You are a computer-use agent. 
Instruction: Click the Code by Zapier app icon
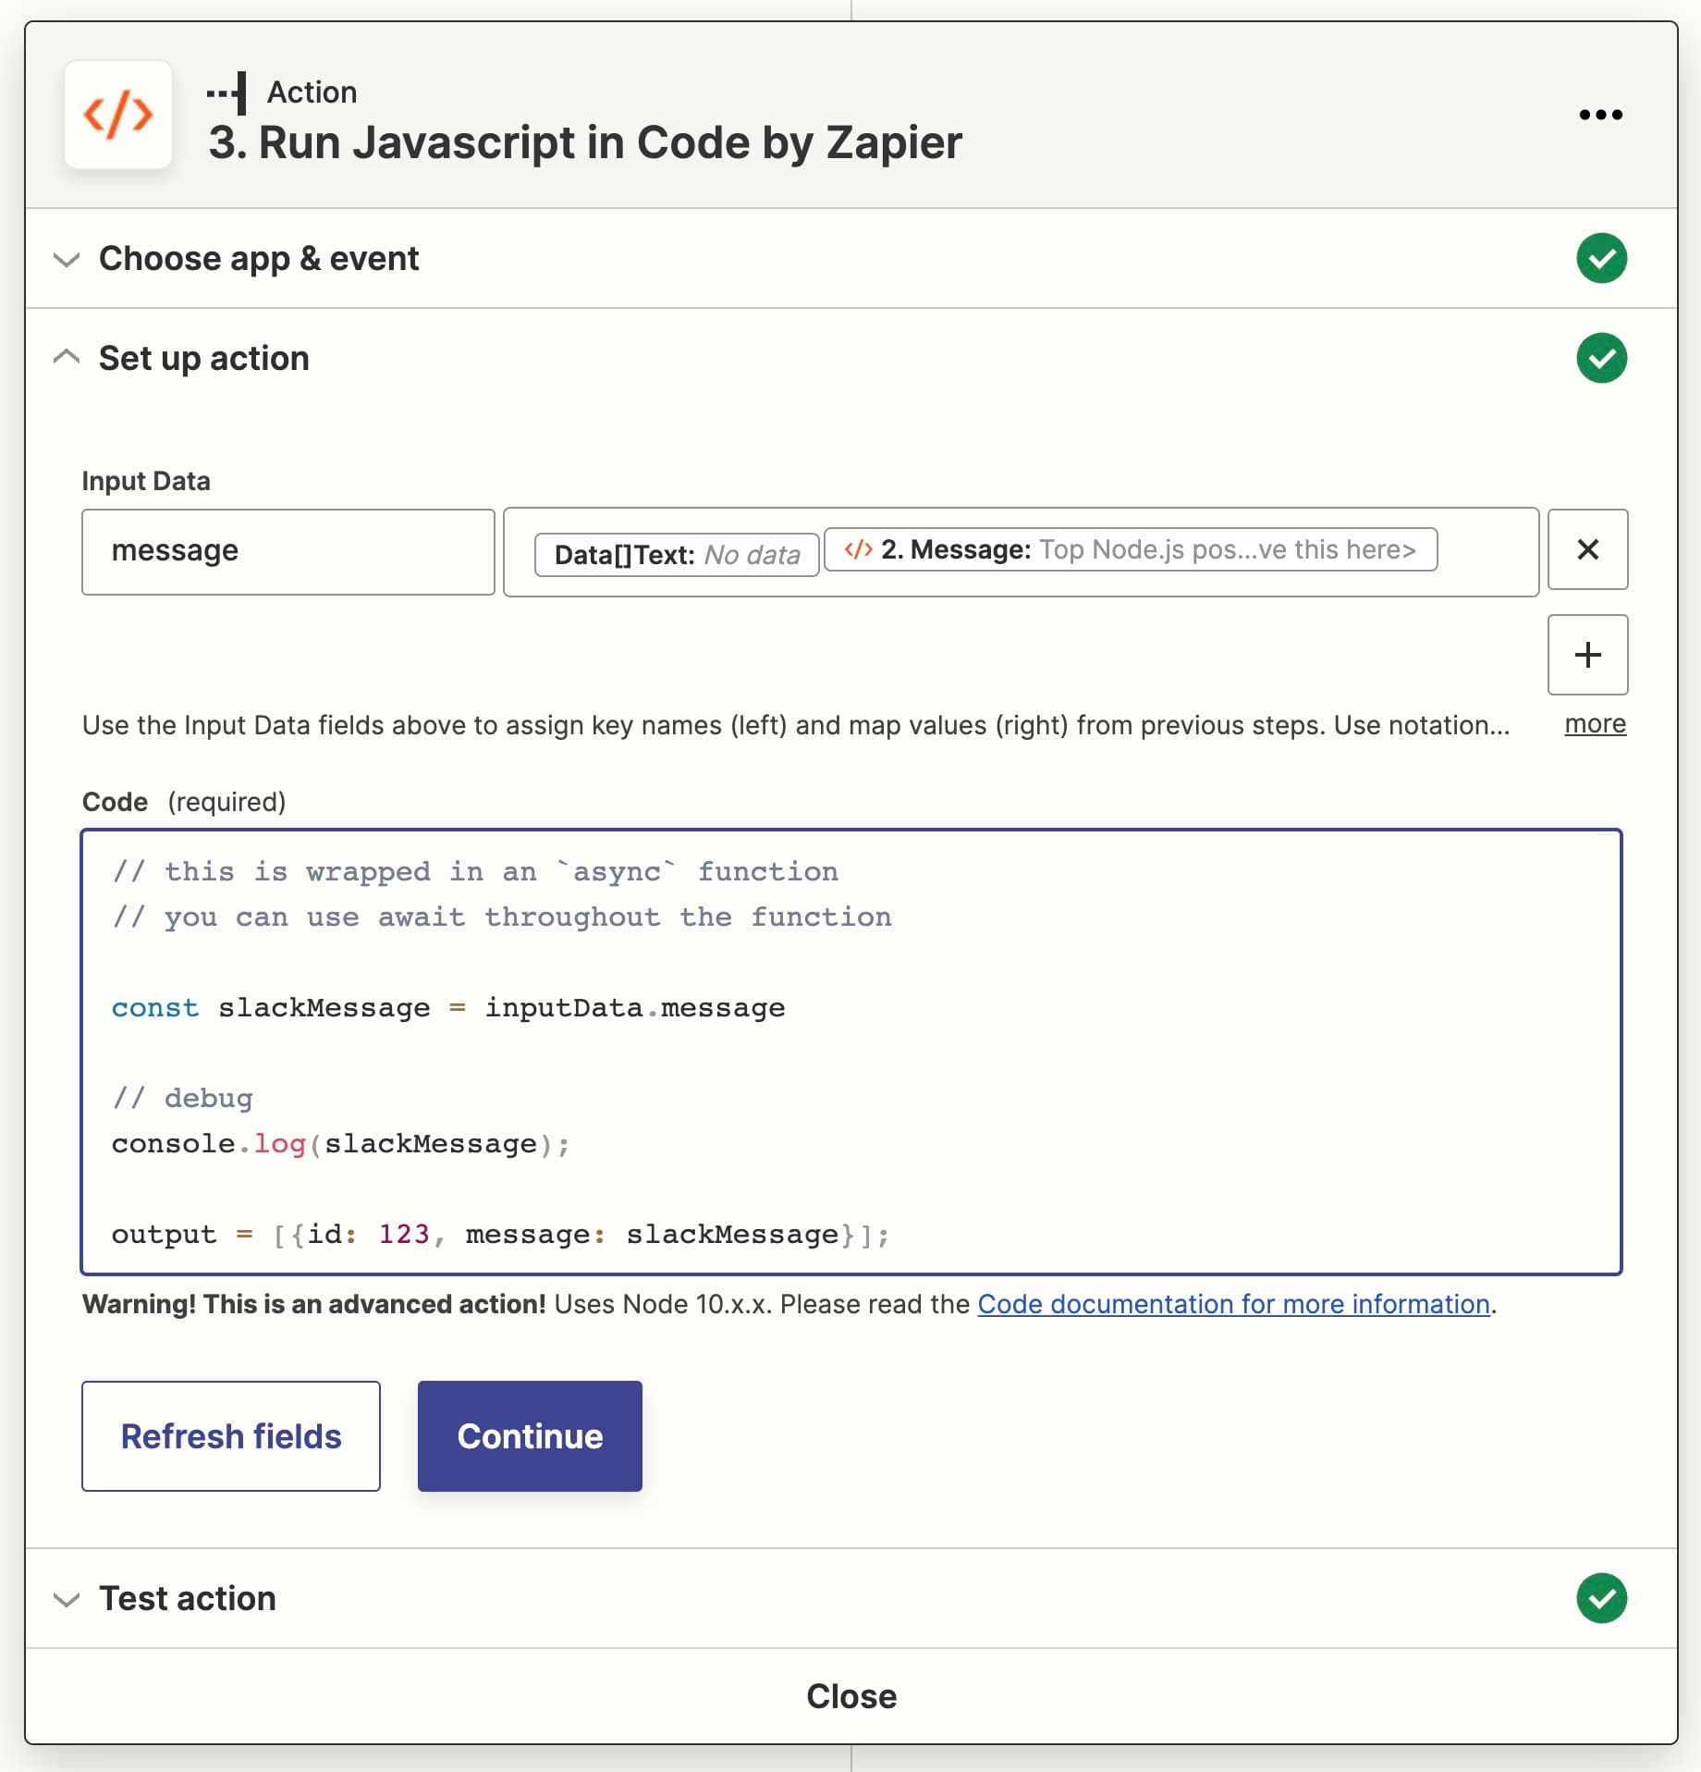click(117, 115)
